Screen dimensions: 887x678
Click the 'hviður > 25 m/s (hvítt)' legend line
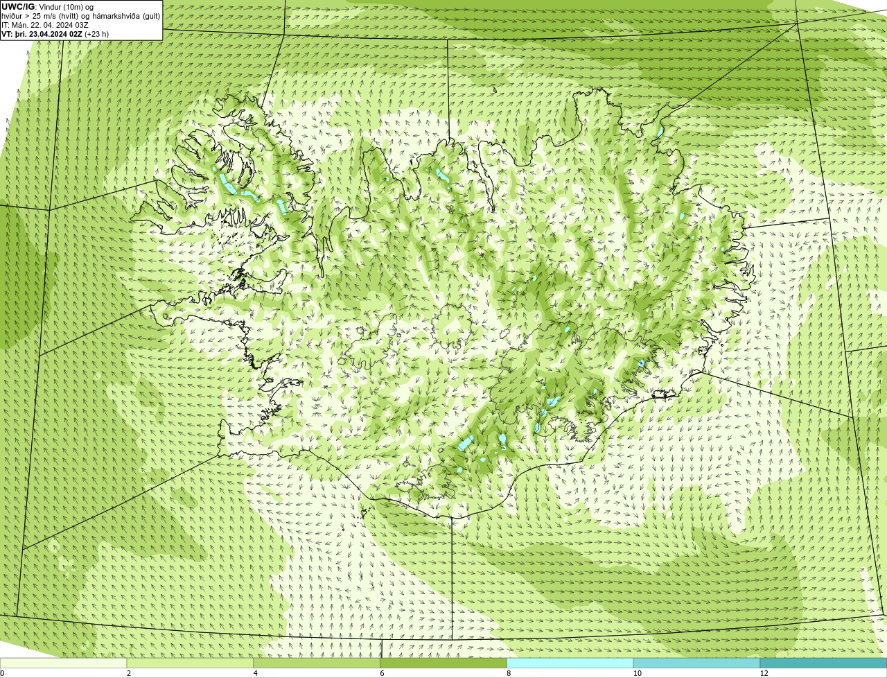pyautogui.click(x=81, y=16)
